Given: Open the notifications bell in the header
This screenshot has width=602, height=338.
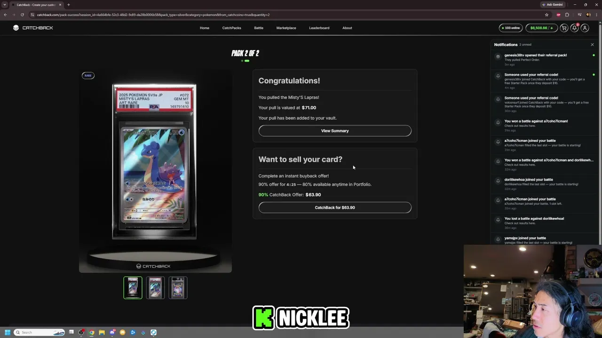Looking at the screenshot, I should [x=574, y=28].
